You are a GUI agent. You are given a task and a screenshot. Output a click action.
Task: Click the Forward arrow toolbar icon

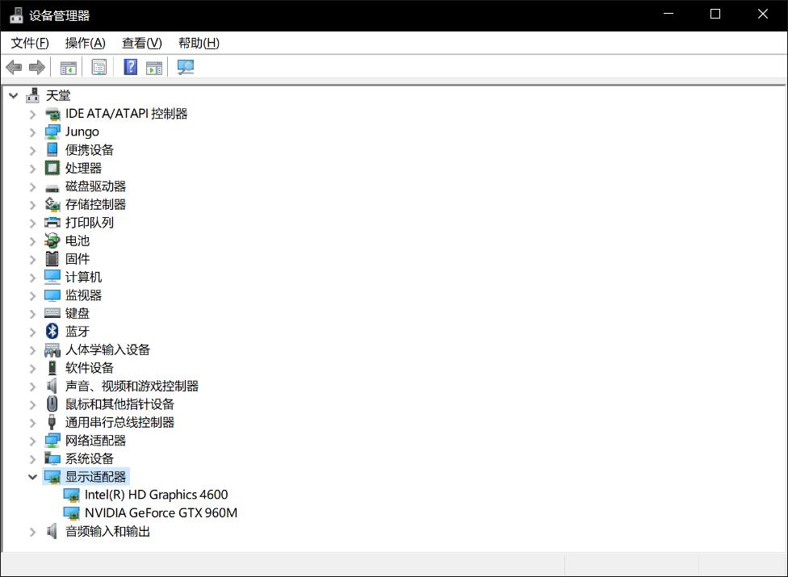point(37,67)
